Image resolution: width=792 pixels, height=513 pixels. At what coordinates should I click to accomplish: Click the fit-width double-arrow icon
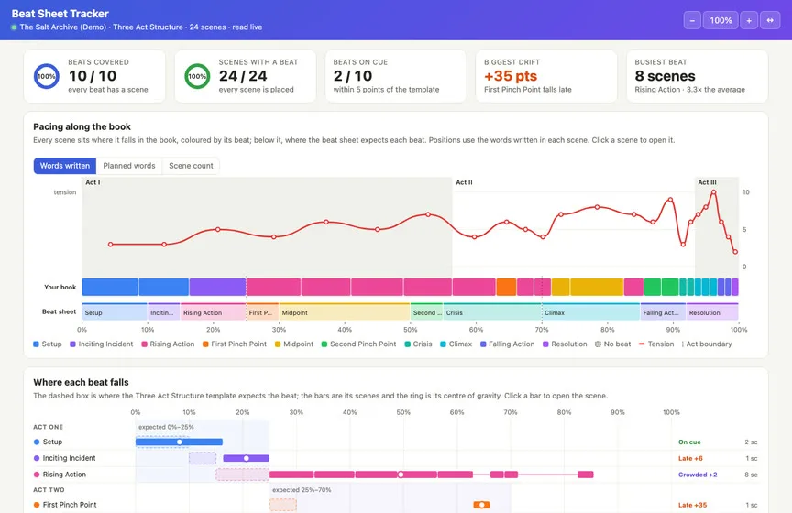click(x=770, y=20)
